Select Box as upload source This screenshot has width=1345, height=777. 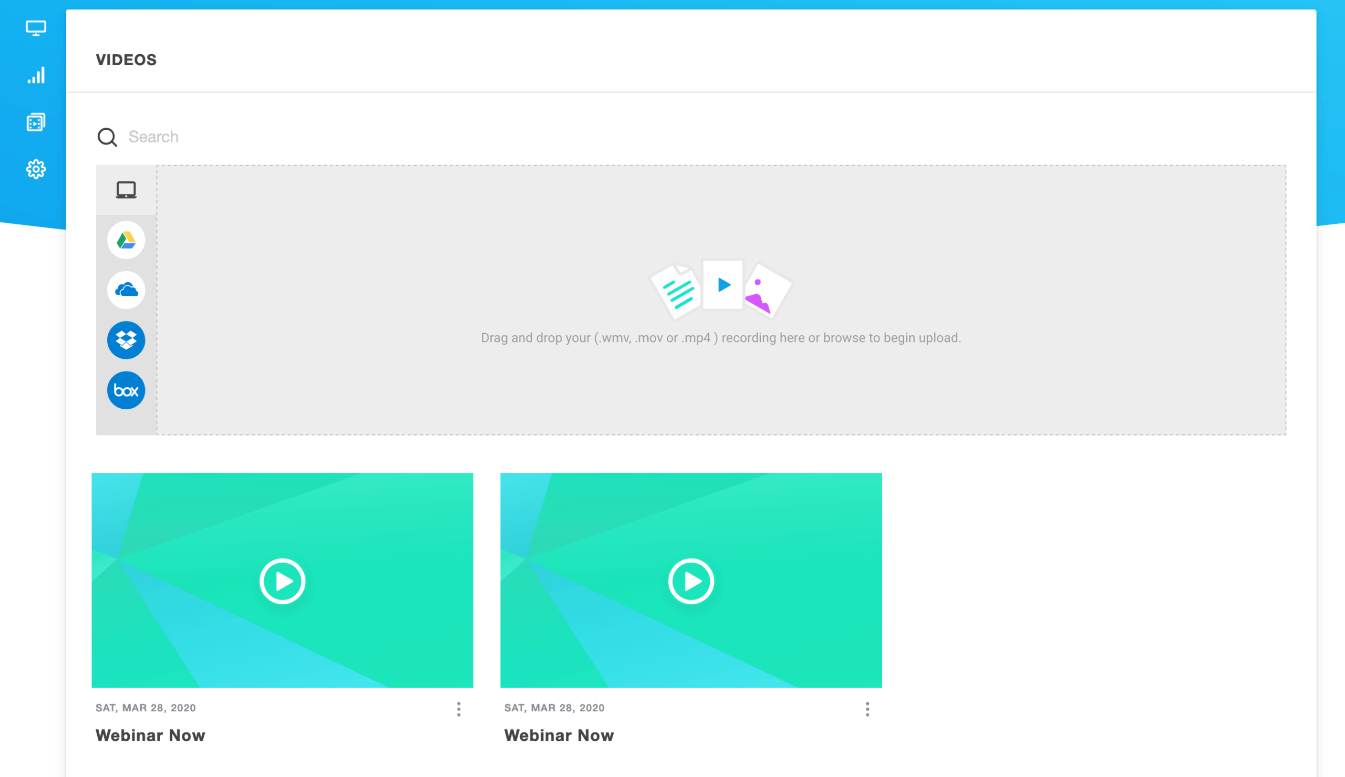[x=126, y=390]
